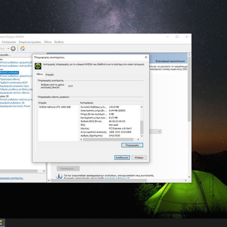Click the Home icon in toolbar
Viewport: 227px width, 227px height.
(x=22, y=49)
